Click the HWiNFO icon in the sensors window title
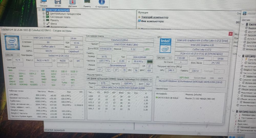Screen dimensions: 256x138 pos(244,13)
